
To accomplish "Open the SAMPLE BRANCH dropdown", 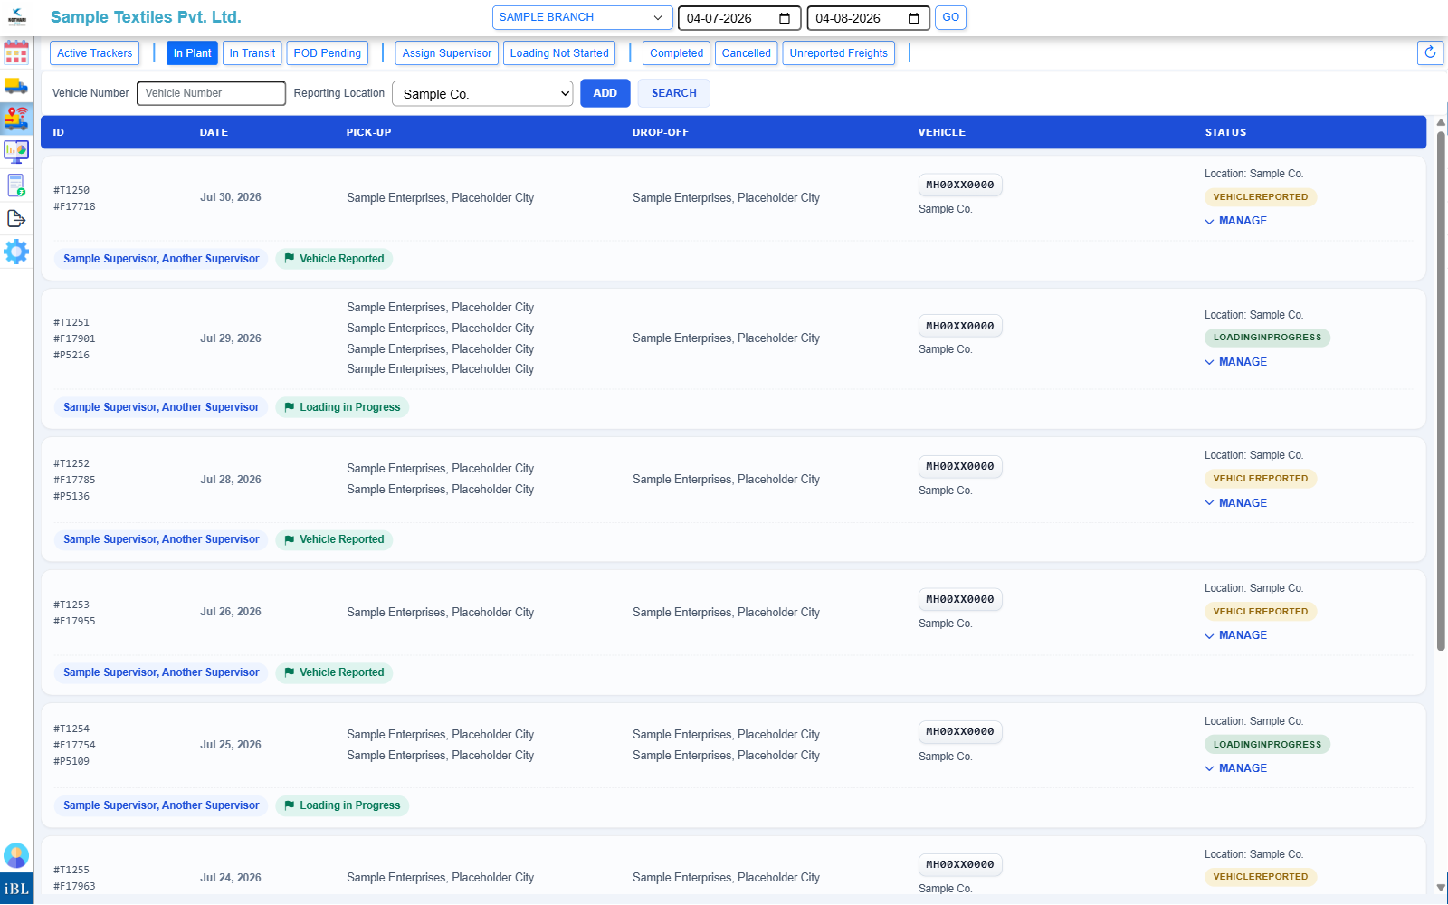I will pos(582,17).
